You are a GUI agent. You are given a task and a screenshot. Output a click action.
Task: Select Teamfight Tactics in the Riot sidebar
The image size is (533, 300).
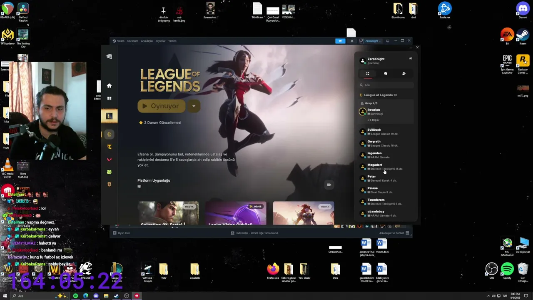(x=109, y=147)
